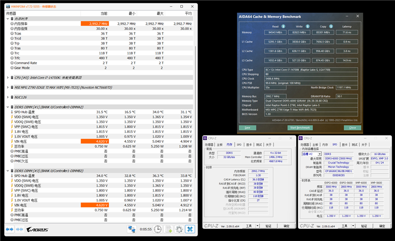Screen dimensions: 395x241
Task: Click the 传感器 column header in HWiNFO
Action: [x=42, y=13]
